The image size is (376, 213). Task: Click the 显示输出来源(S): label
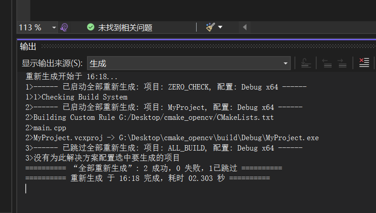tap(52, 63)
